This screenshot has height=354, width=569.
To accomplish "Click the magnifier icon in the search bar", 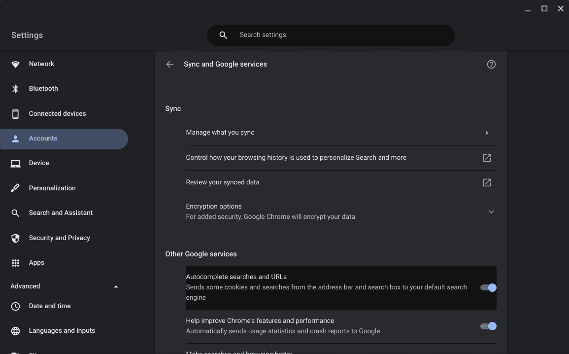I will 223,35.
